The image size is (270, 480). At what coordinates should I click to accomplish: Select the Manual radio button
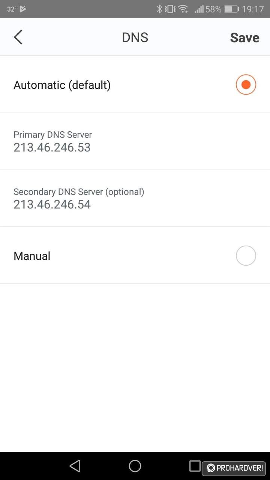point(246,256)
